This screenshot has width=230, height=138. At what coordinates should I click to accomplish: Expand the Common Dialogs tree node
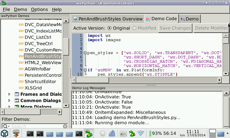pos(9,101)
